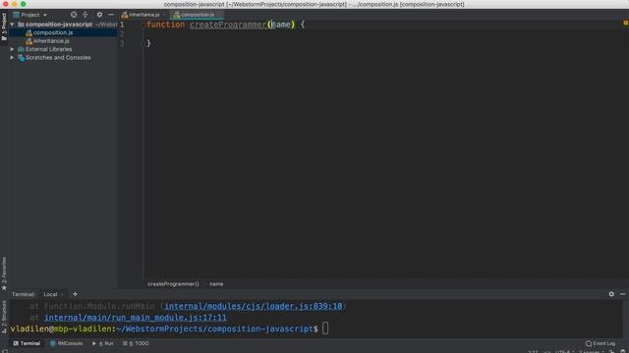Click createProgrammer() breadcrumb
The image size is (629, 353).
pos(173,284)
